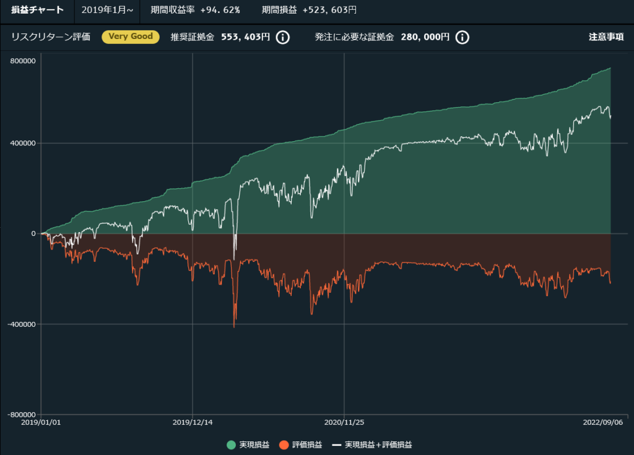Click the info icon beside 推奨証拠金 amount
The height and width of the screenshot is (455, 634).
[x=282, y=37]
